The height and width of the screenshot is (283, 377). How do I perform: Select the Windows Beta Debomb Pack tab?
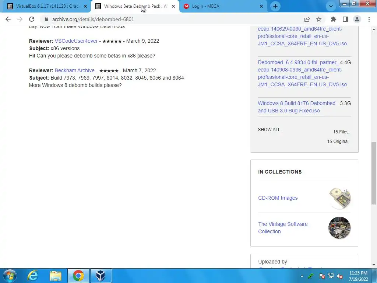click(x=135, y=6)
